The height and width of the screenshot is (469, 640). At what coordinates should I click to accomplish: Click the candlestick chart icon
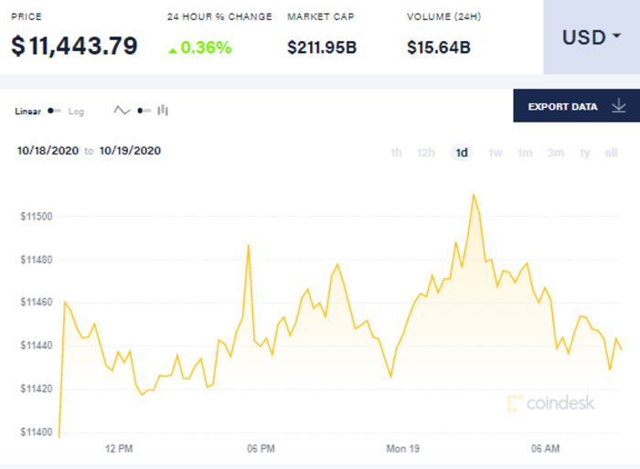coord(163,111)
